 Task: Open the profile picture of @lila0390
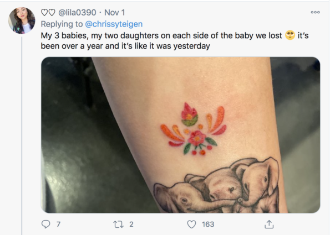tap(22, 20)
